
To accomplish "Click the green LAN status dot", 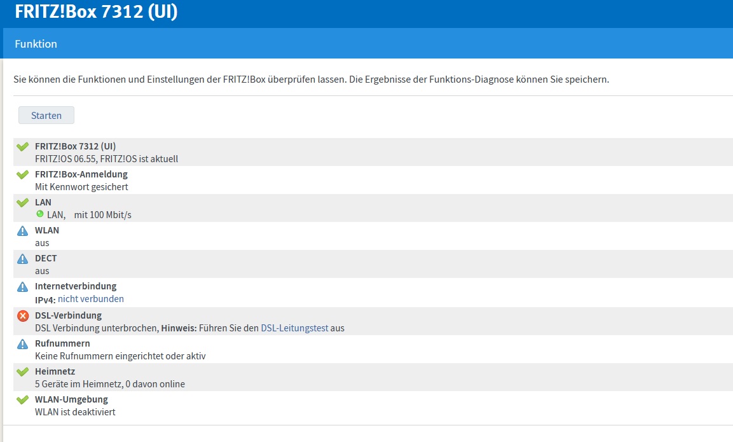I will 40,214.
